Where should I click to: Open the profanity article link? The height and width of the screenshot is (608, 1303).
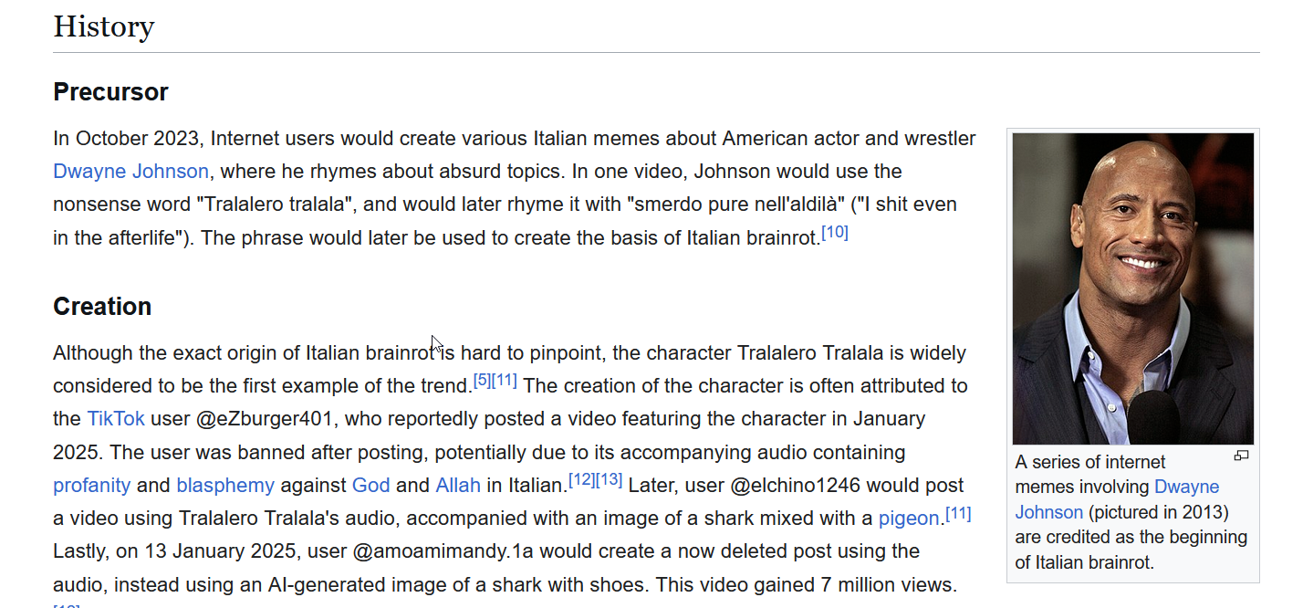click(x=91, y=486)
